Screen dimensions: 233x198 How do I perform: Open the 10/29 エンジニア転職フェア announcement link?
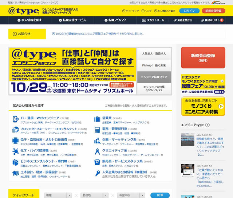[x=98, y=34]
